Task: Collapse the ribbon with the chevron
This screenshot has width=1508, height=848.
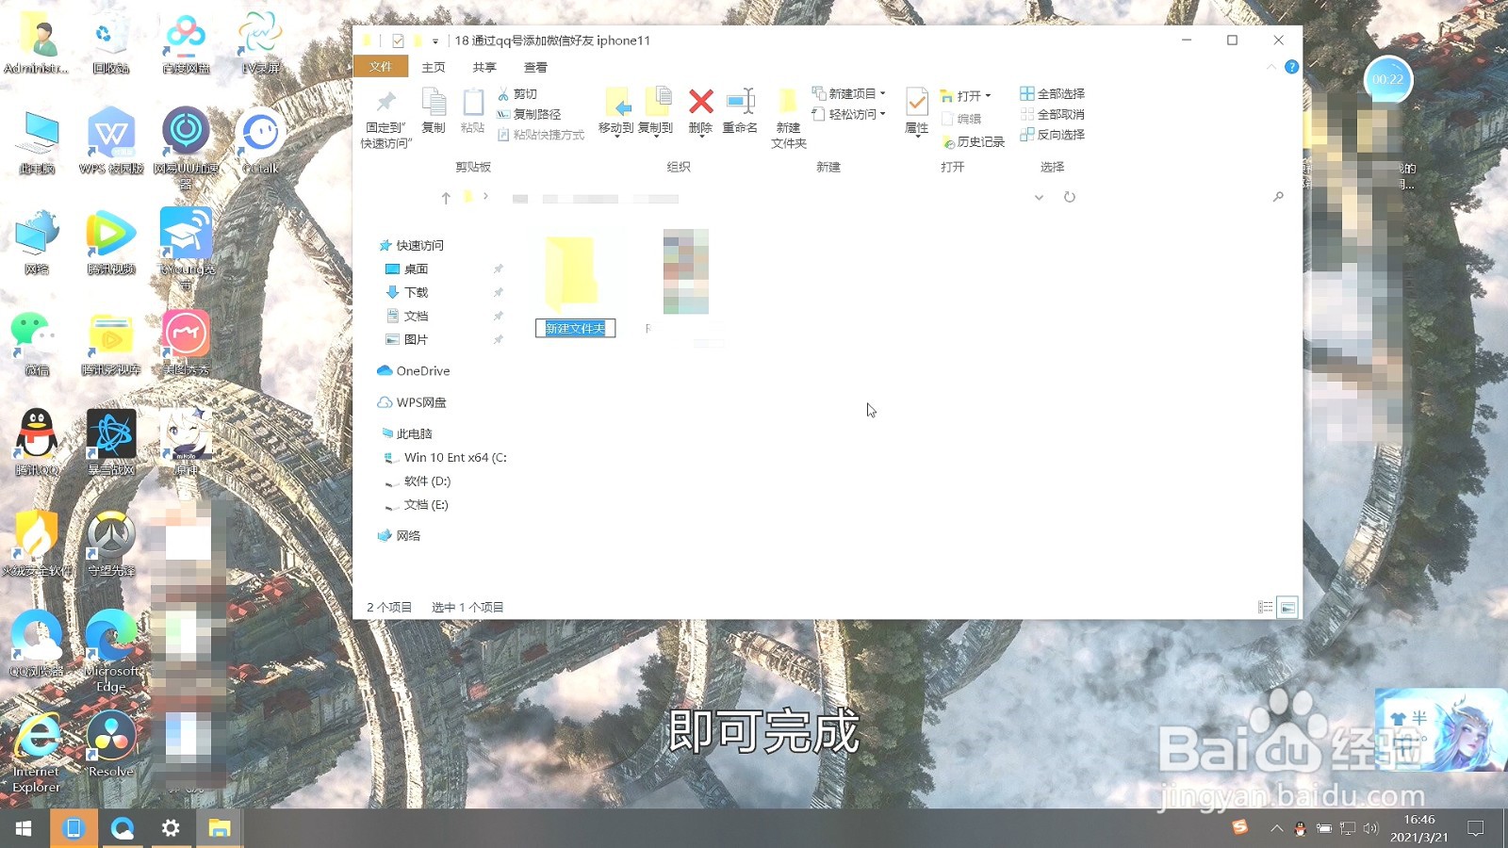Action: (1271, 67)
